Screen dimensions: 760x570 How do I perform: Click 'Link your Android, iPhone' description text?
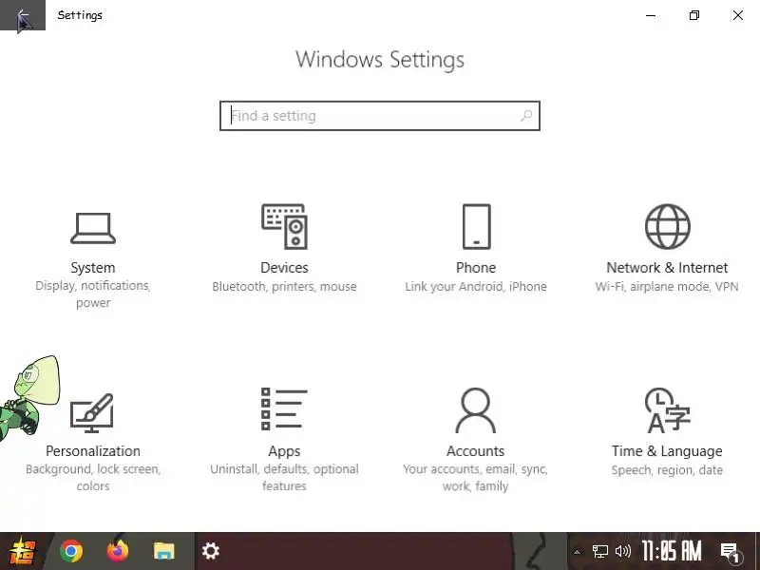(476, 287)
